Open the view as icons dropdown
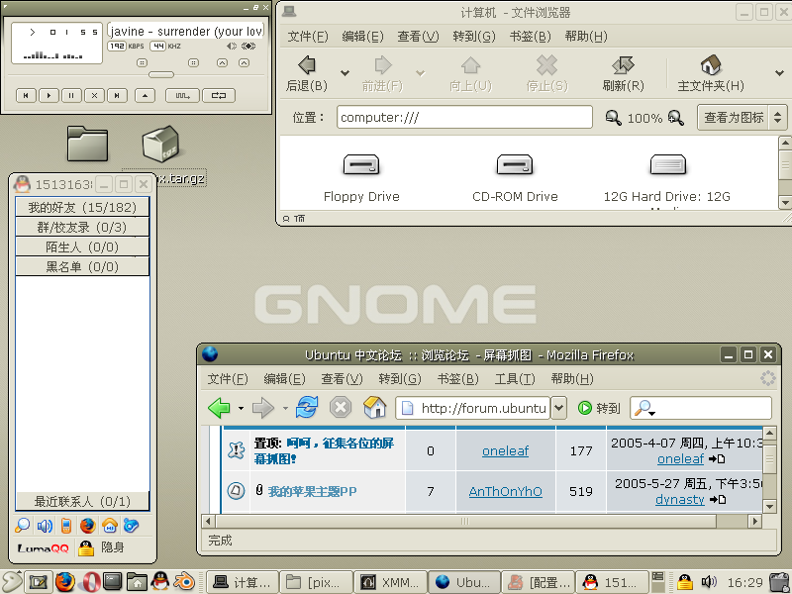This screenshot has height=594, width=792. tap(742, 118)
